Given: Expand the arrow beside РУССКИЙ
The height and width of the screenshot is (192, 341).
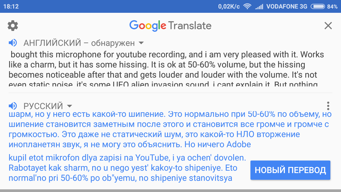Looking at the screenshot, I should coord(70,106).
